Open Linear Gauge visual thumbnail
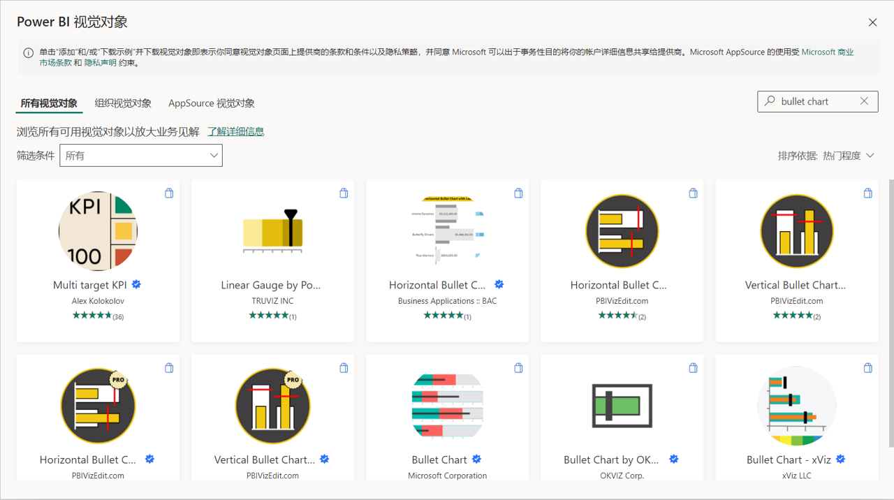The height and width of the screenshot is (500, 894). point(273,231)
